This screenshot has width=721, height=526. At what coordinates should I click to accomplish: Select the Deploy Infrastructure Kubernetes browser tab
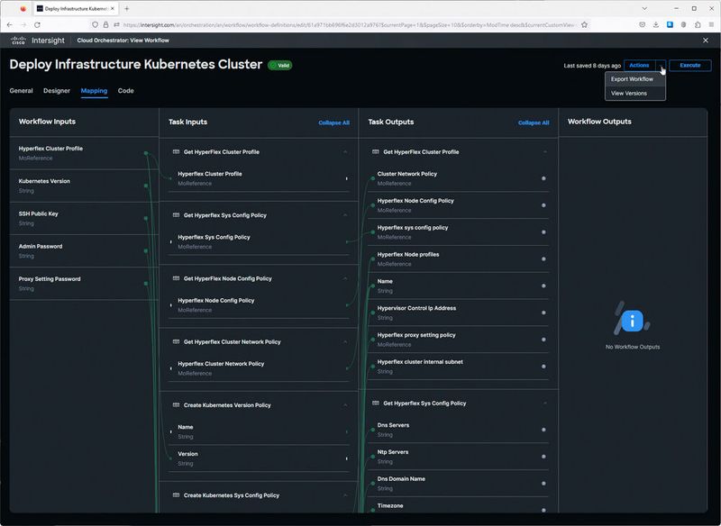click(76, 9)
